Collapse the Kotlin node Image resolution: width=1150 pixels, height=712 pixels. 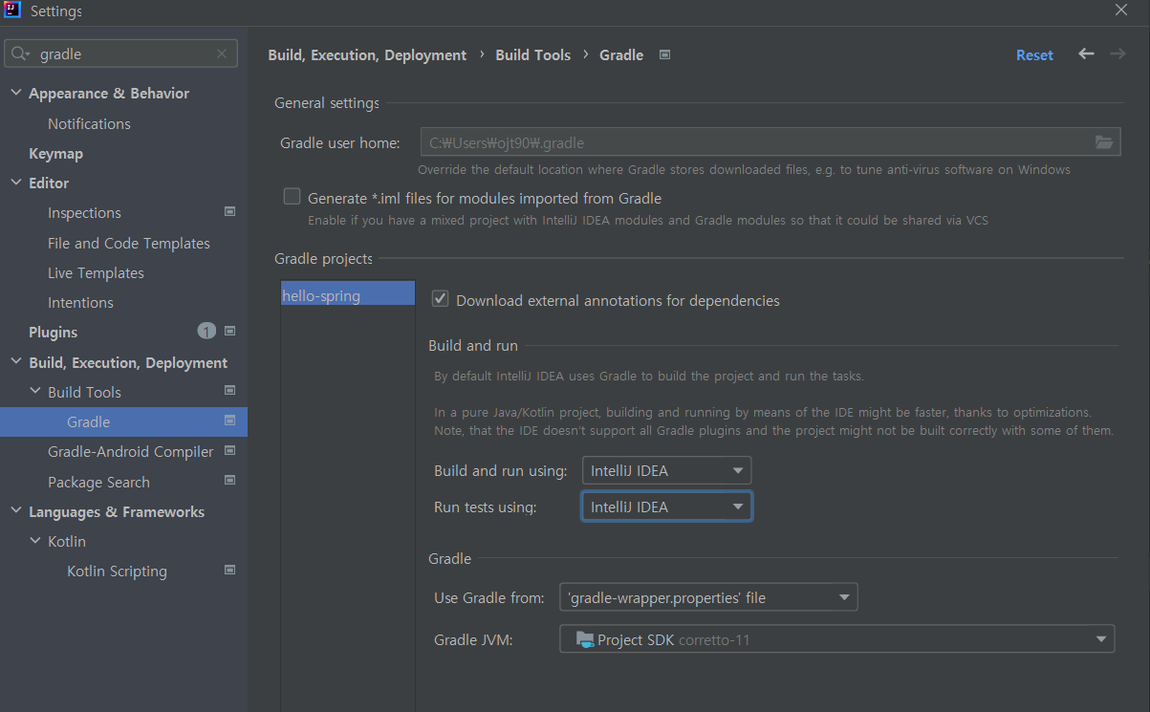(x=35, y=541)
